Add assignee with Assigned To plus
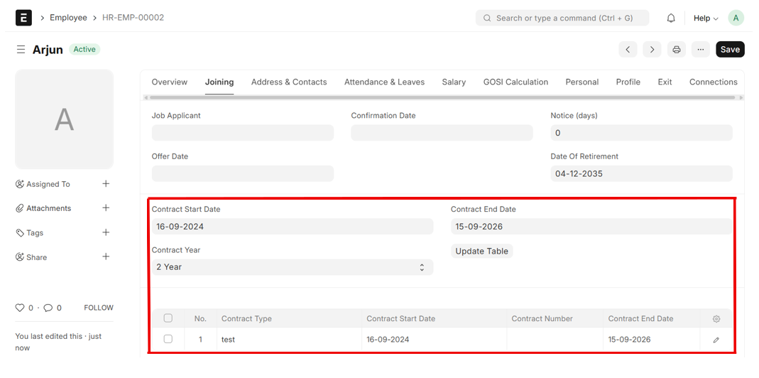This screenshot has width=759, height=378. tap(106, 184)
